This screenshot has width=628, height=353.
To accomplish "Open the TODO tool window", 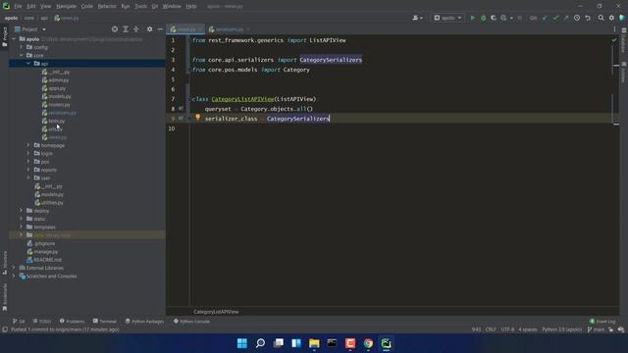I will (42, 322).
